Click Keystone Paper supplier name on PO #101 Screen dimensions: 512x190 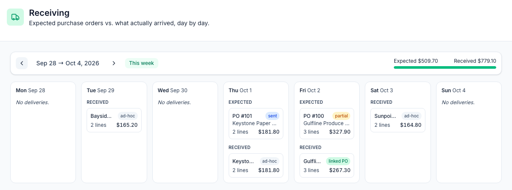(255, 123)
